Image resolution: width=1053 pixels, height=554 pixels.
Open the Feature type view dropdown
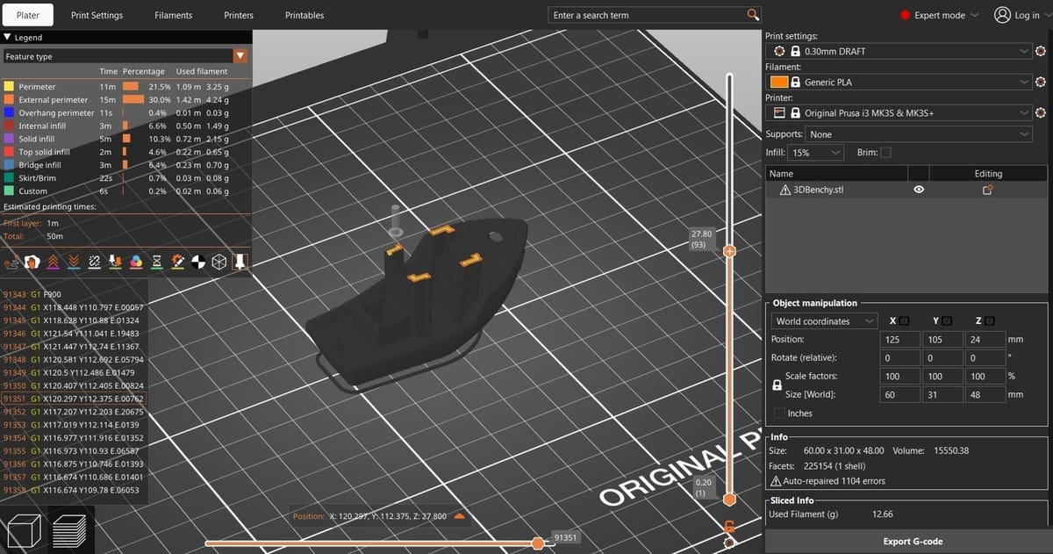click(x=240, y=56)
